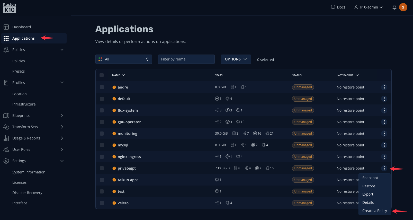This screenshot has width=413, height=220.
Task: Go to Infrastructure profiles page
Action: [x=24, y=104]
